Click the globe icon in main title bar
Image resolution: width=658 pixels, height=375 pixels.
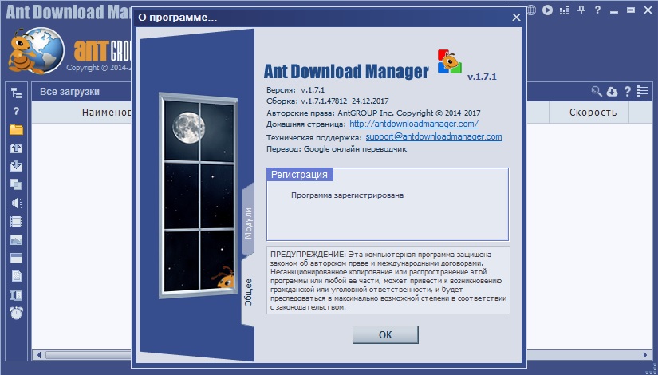[531, 10]
